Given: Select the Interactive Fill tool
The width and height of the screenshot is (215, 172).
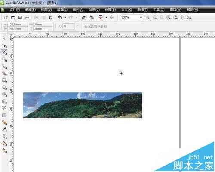Looking at the screenshot, I should click(4, 150).
